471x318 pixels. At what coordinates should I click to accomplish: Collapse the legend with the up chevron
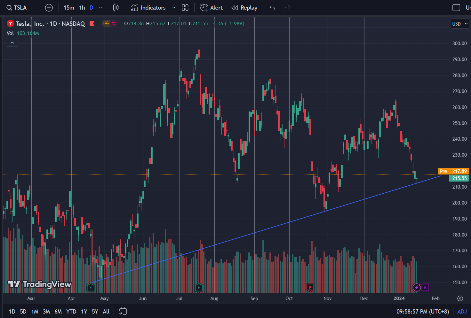(12, 43)
